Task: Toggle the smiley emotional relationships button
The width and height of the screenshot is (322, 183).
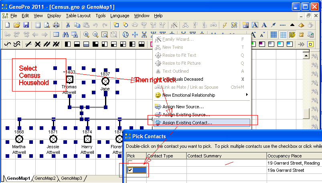Action: coord(292,34)
